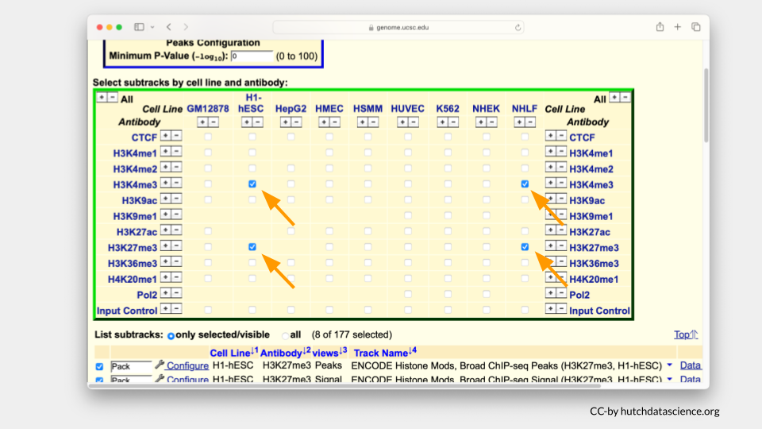The width and height of the screenshot is (762, 429).
Task: Show the tab overview icon
Action: (x=696, y=27)
